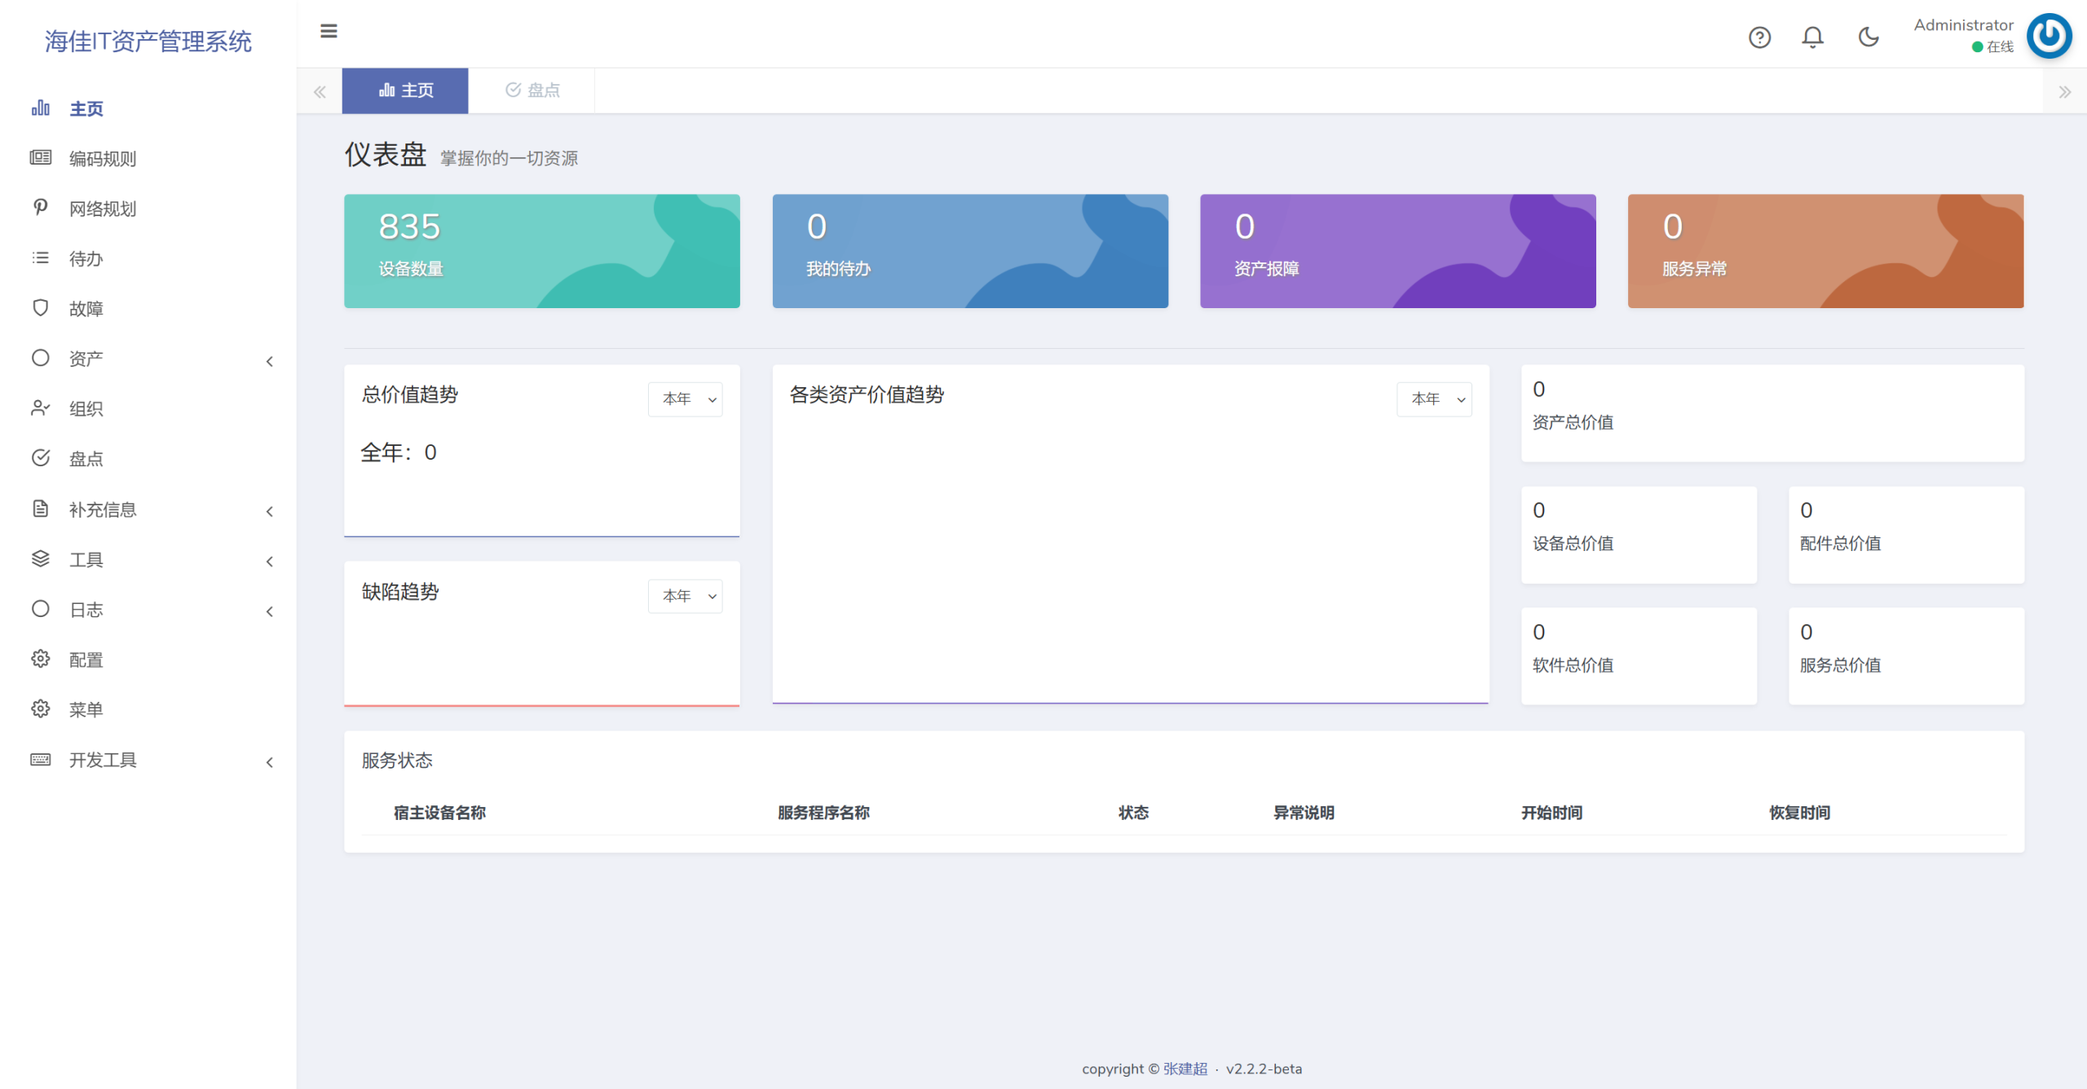2087x1089 pixels.
Task: Open the notifications bell
Action: 1812,37
